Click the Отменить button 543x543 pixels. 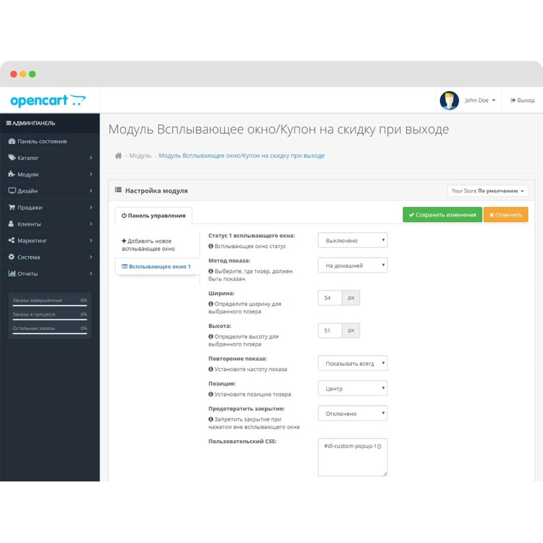506,215
